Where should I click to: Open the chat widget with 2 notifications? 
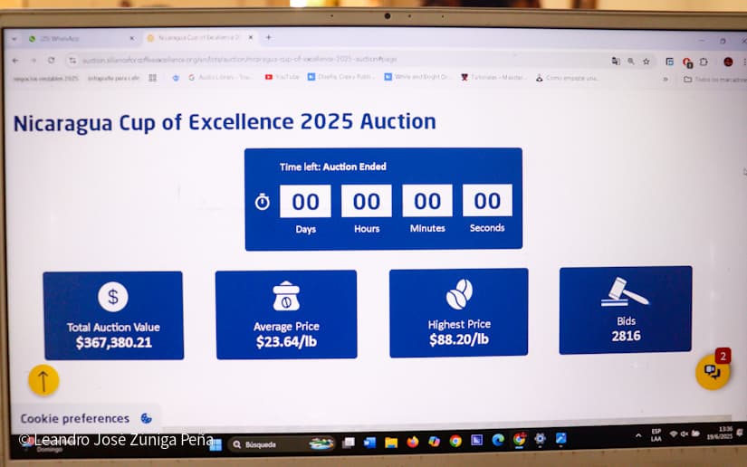point(712,372)
